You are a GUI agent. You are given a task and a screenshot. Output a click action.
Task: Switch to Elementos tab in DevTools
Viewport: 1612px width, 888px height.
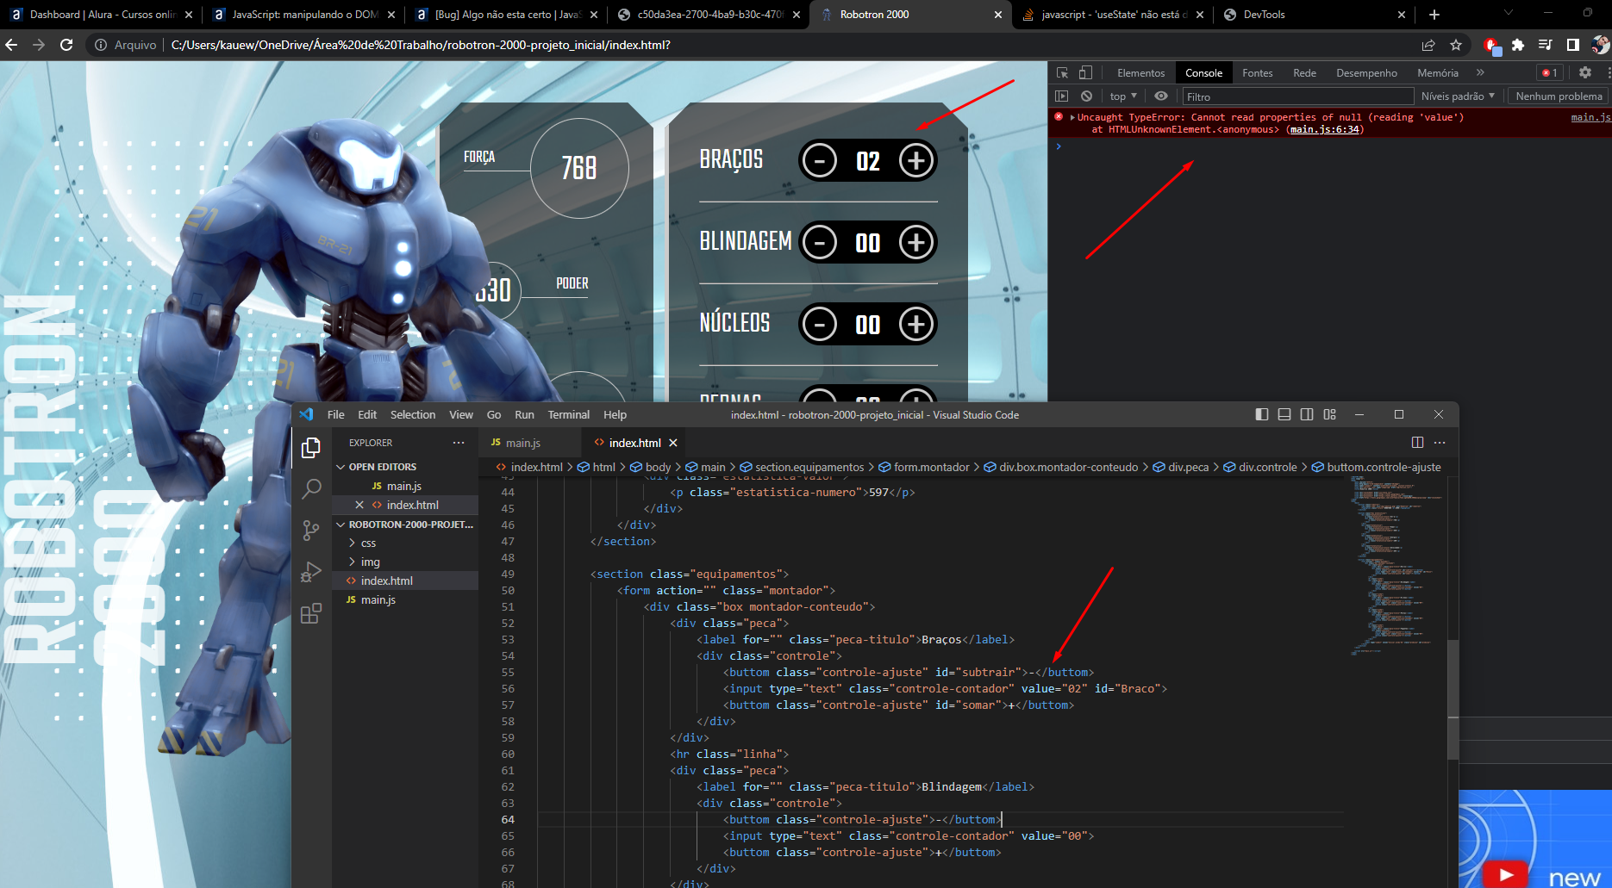click(1140, 73)
